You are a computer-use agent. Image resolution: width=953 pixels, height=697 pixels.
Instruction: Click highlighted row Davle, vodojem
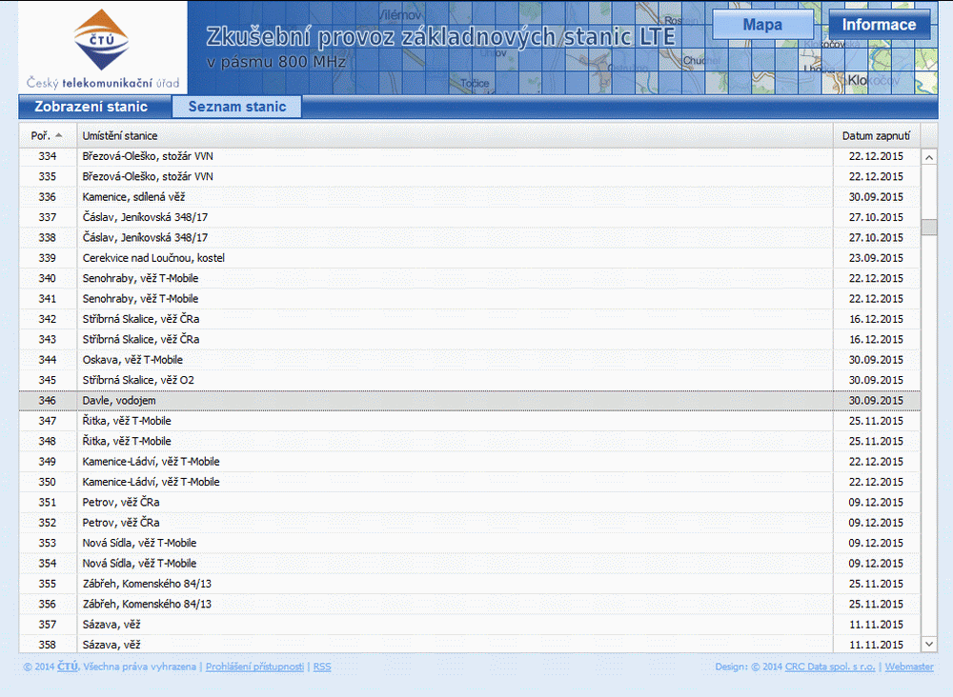pos(470,401)
